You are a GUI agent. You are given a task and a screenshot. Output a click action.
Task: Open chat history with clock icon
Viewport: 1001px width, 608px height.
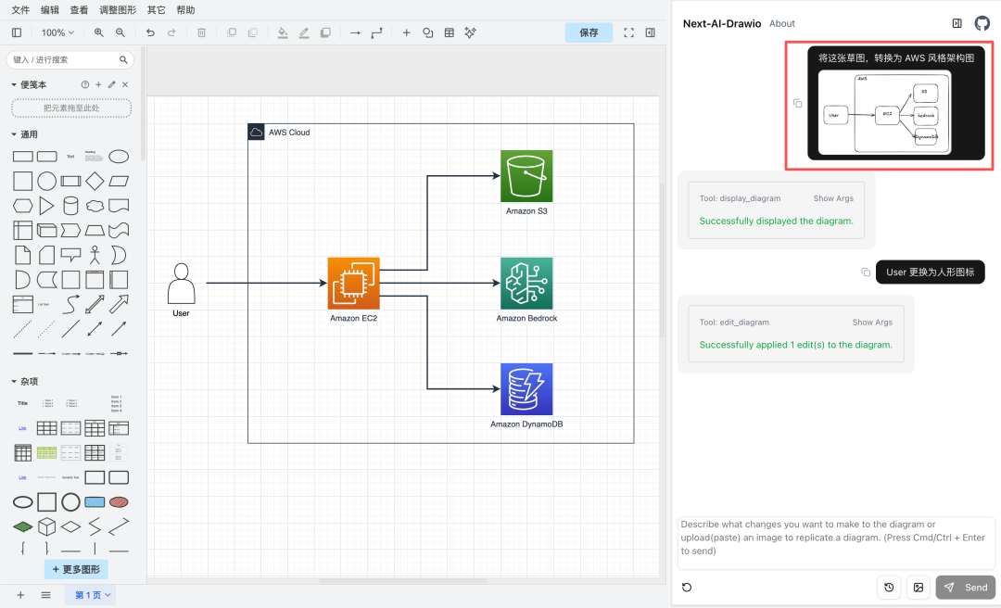[x=889, y=588]
